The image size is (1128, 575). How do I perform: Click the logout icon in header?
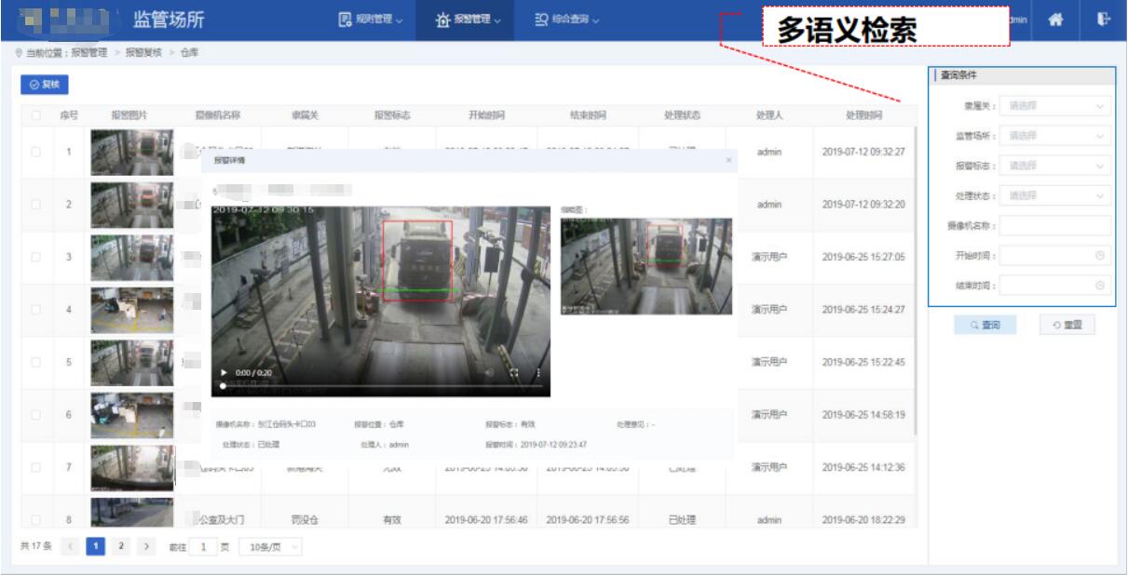[x=1105, y=18]
